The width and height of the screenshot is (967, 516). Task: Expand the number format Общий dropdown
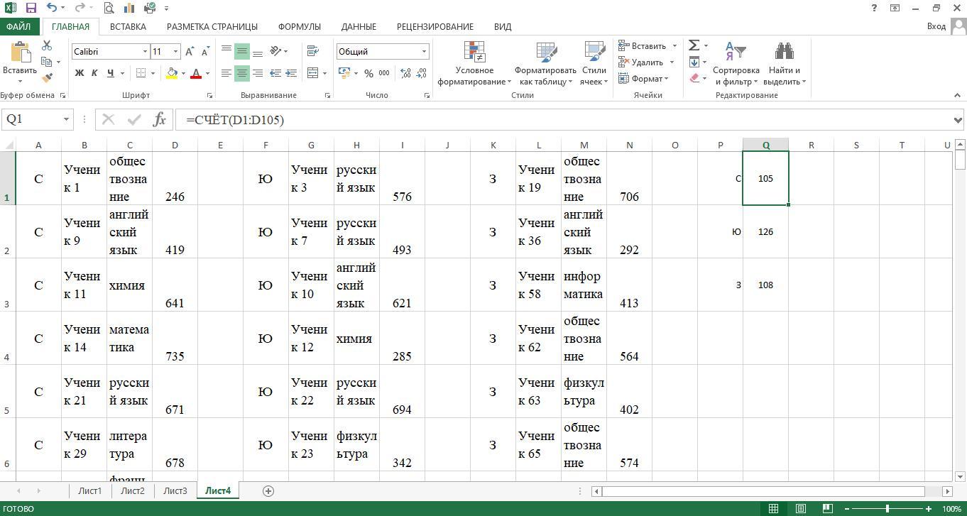pyautogui.click(x=424, y=52)
